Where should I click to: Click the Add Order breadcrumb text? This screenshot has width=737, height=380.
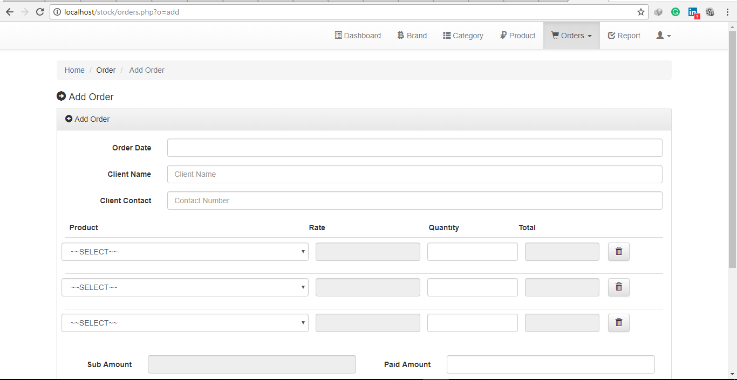point(147,70)
